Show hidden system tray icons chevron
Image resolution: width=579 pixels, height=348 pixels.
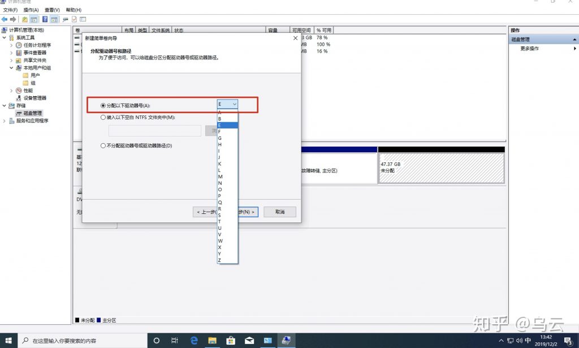pos(501,341)
